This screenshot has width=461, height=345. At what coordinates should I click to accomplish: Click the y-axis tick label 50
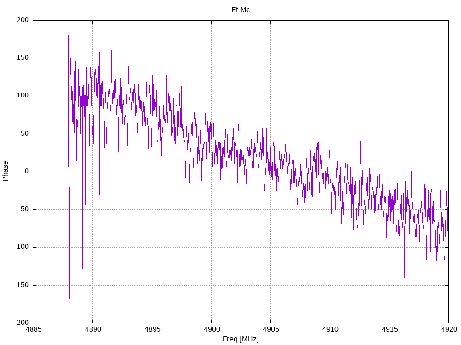tap(25, 134)
